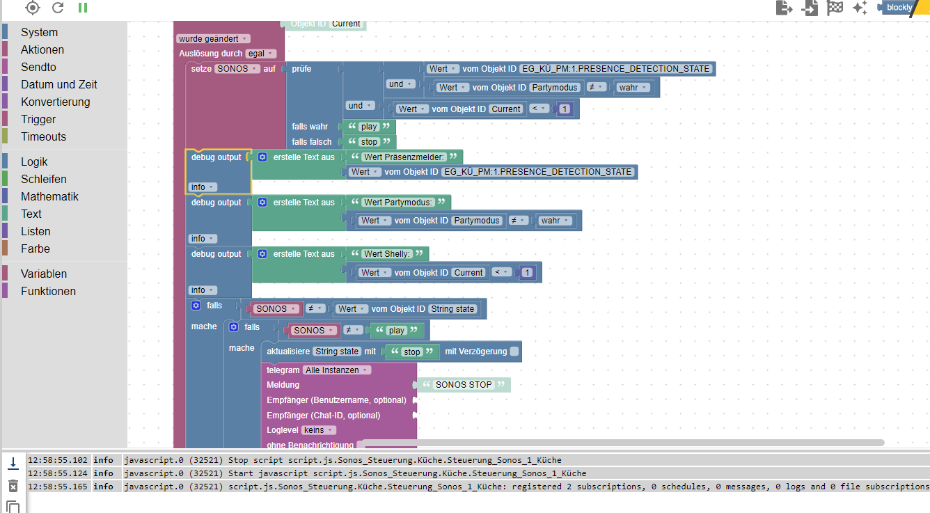This screenshot has width=930, height=513.
Task: Open 'Wert' dropdown before EG_KÜ_PM in prüfe
Action: [x=443, y=69]
